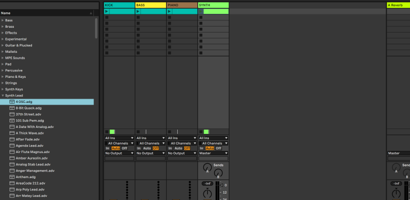
Task: Select the A Reverb return track header
Action: (x=398, y=5)
